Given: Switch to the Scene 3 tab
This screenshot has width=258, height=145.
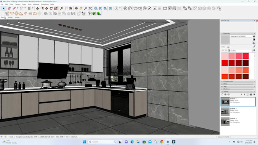Looking at the screenshot, I should [x=17, y=17].
